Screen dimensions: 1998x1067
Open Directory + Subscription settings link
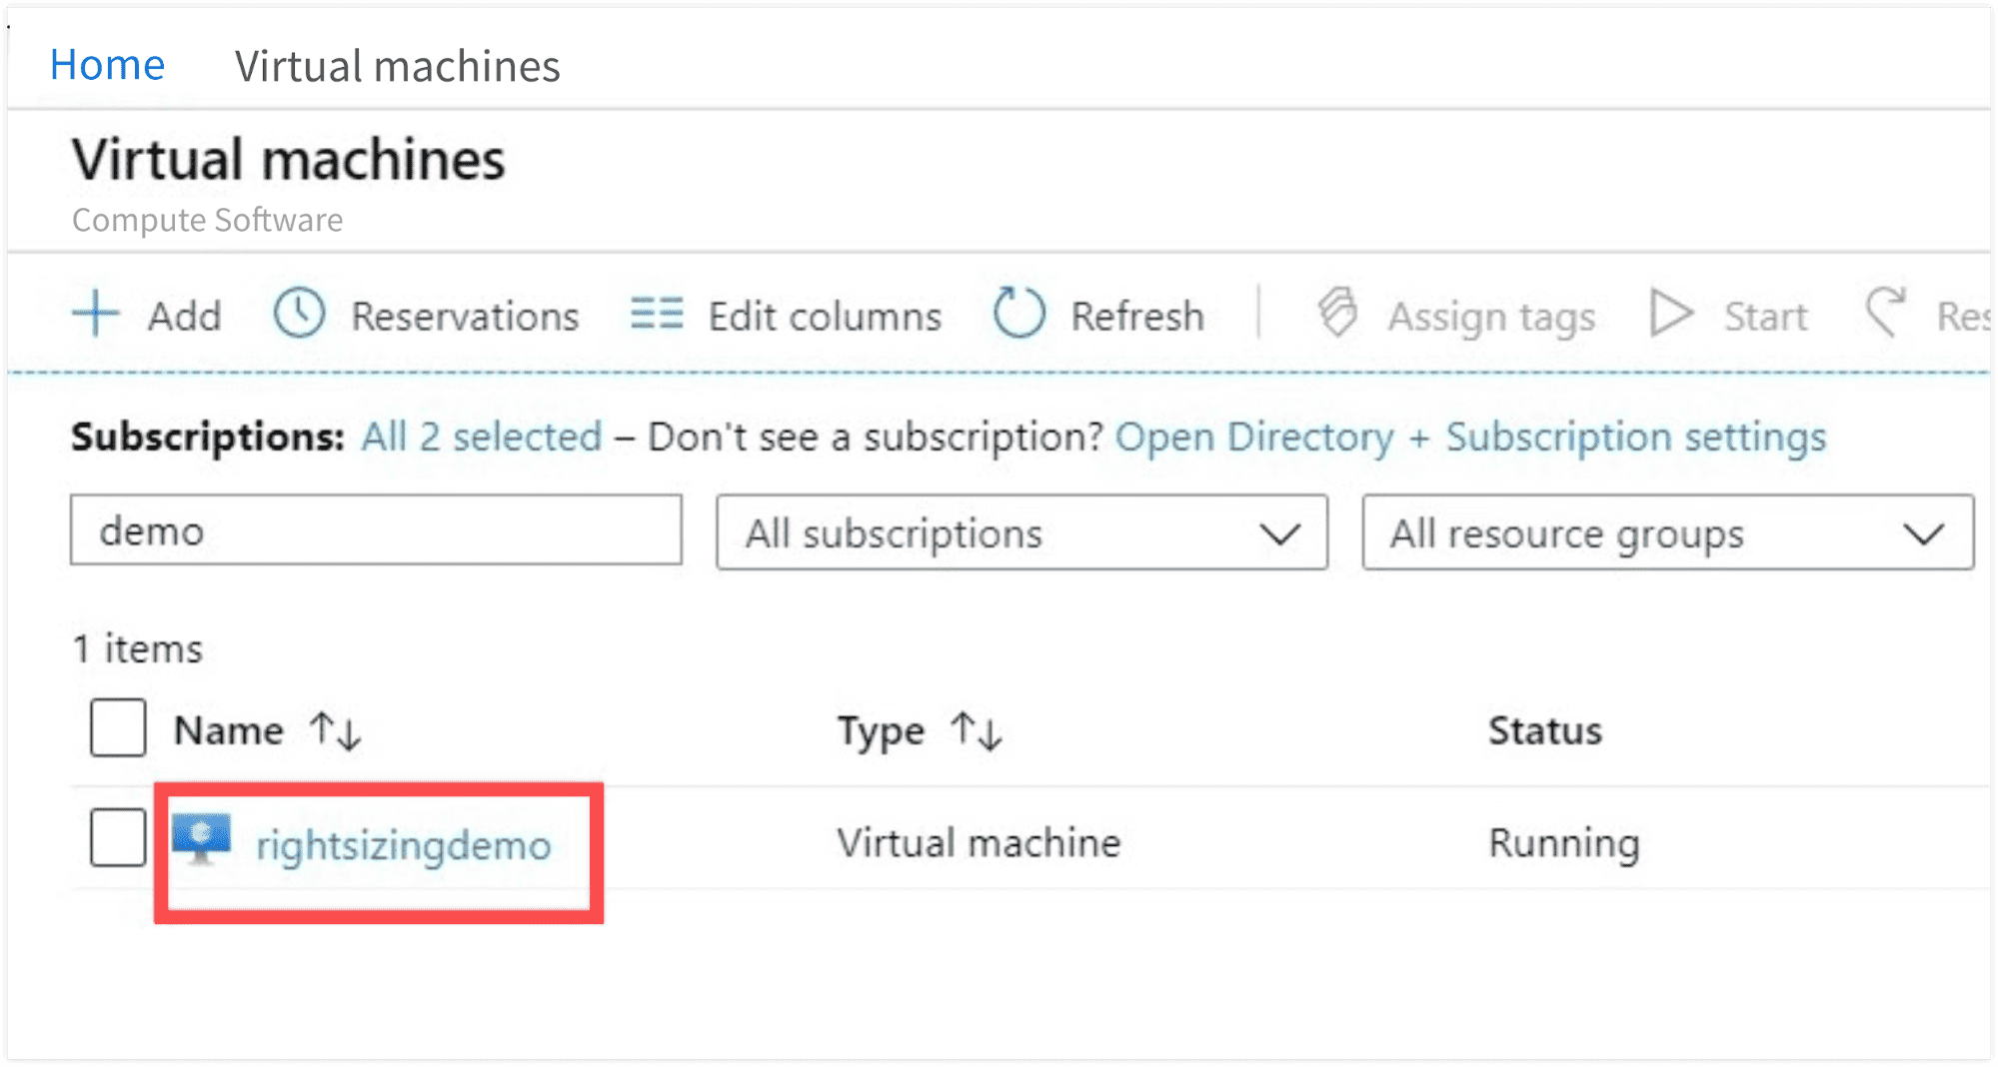1470,437
